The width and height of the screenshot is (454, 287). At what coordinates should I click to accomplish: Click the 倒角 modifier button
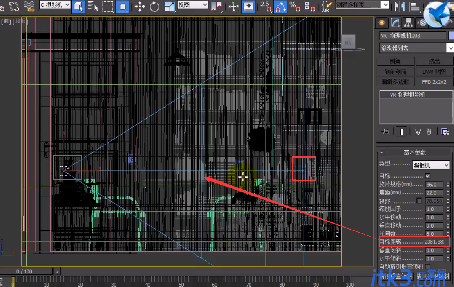coord(395,61)
